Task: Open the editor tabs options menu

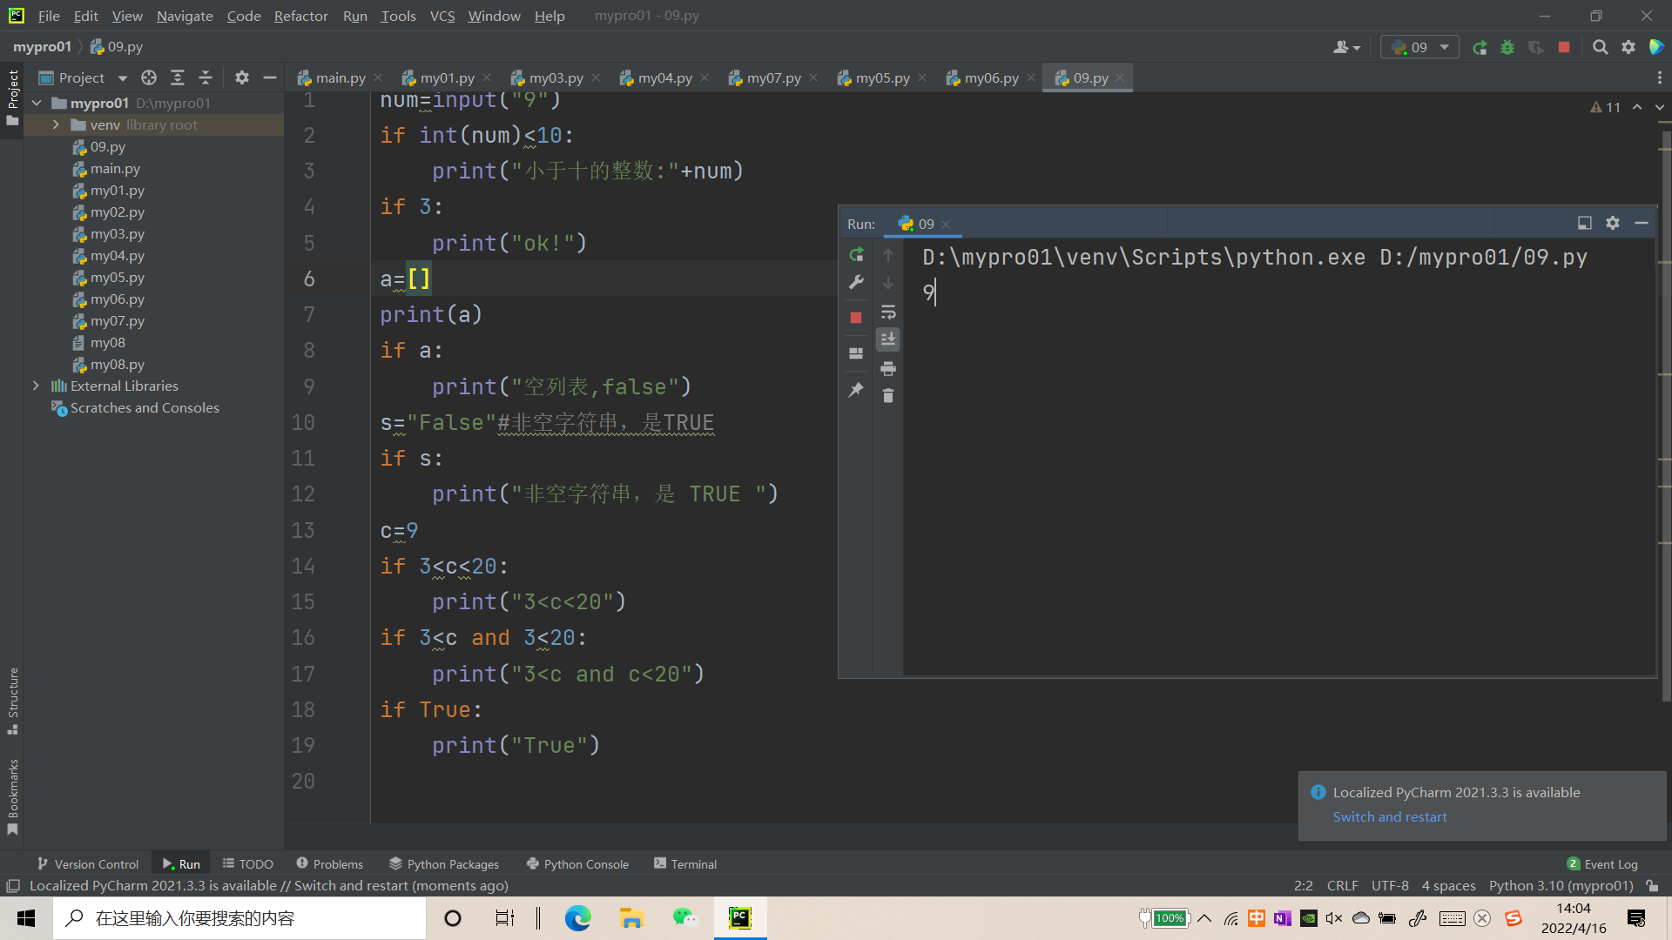Action: 1659,77
